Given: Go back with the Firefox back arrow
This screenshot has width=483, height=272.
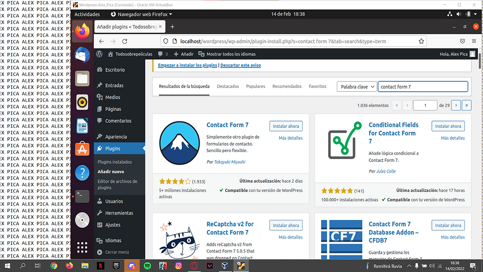Looking at the screenshot, I should coord(102,41).
